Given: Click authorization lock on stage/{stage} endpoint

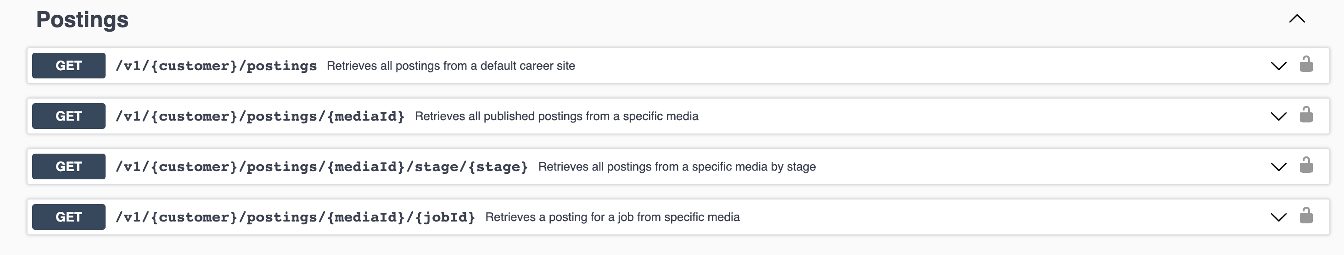Looking at the screenshot, I should [x=1306, y=166].
